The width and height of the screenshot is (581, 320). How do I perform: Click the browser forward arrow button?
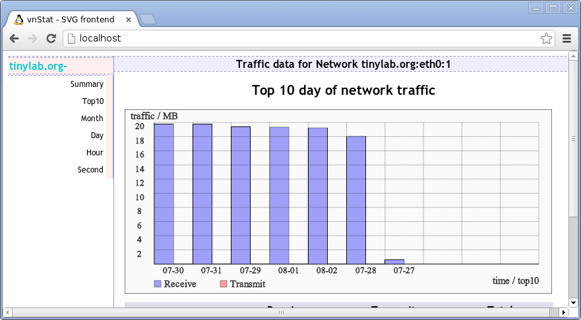[x=32, y=39]
